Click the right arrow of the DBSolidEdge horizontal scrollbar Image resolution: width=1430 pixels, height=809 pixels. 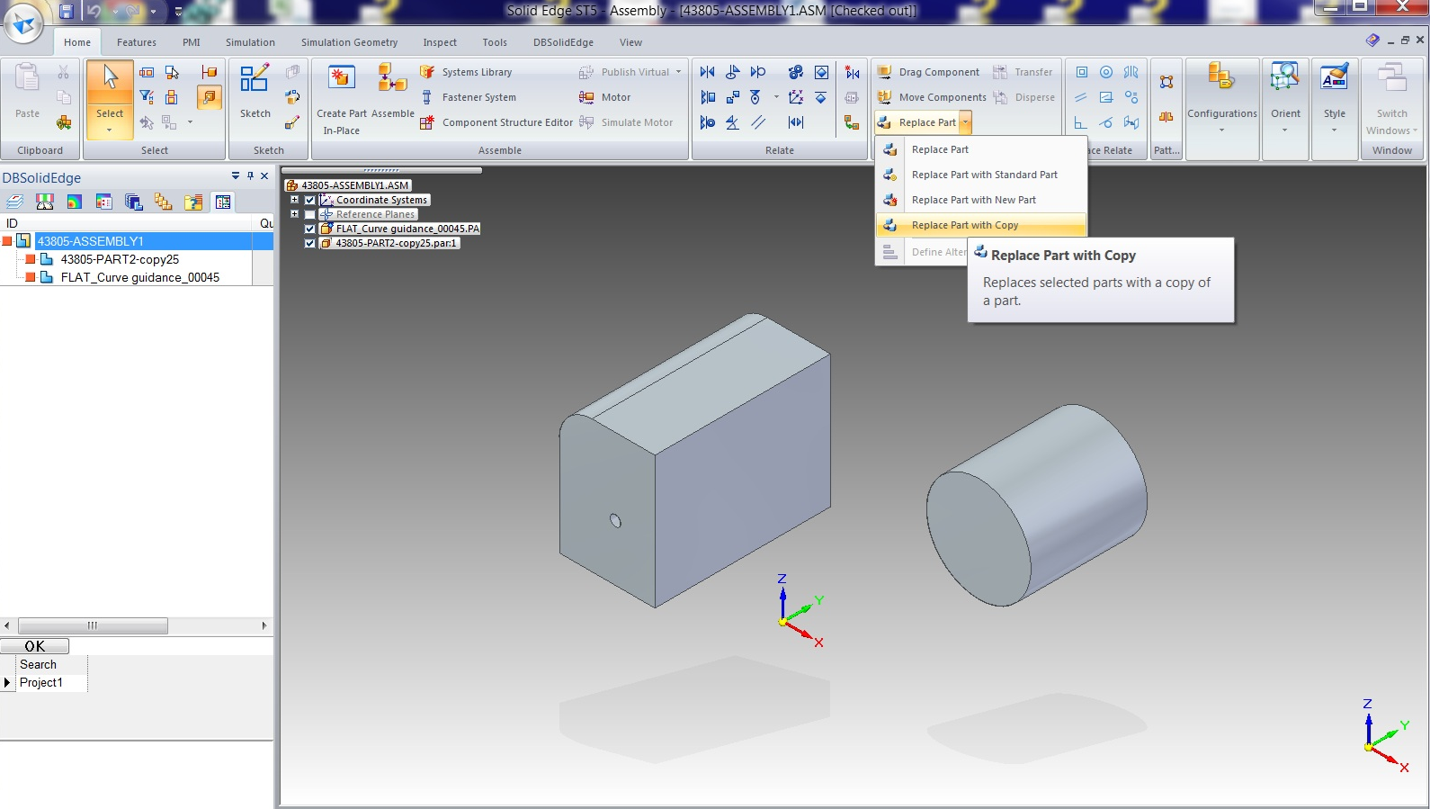click(x=264, y=625)
